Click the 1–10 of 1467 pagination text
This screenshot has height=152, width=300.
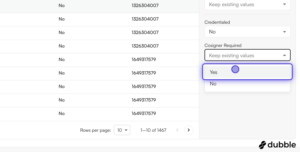(154, 130)
